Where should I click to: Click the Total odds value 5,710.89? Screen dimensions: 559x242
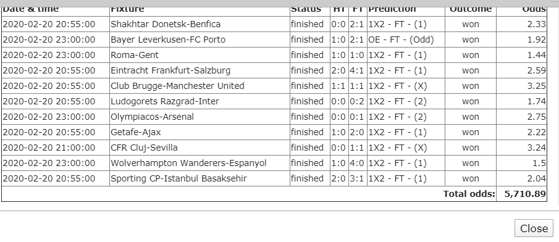(x=525, y=194)
